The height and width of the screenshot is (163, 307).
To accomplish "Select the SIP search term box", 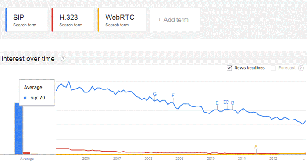I will pos(27,20).
